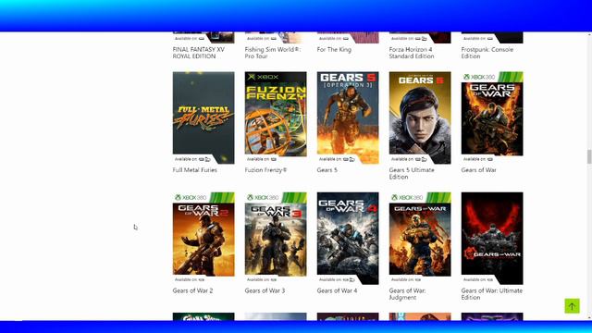Click Available on icons under Gears of War 4
This screenshot has height=333, width=592.
pos(350,279)
